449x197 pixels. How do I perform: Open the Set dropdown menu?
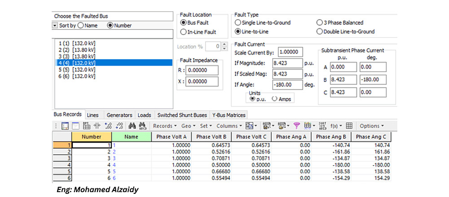(x=206, y=126)
